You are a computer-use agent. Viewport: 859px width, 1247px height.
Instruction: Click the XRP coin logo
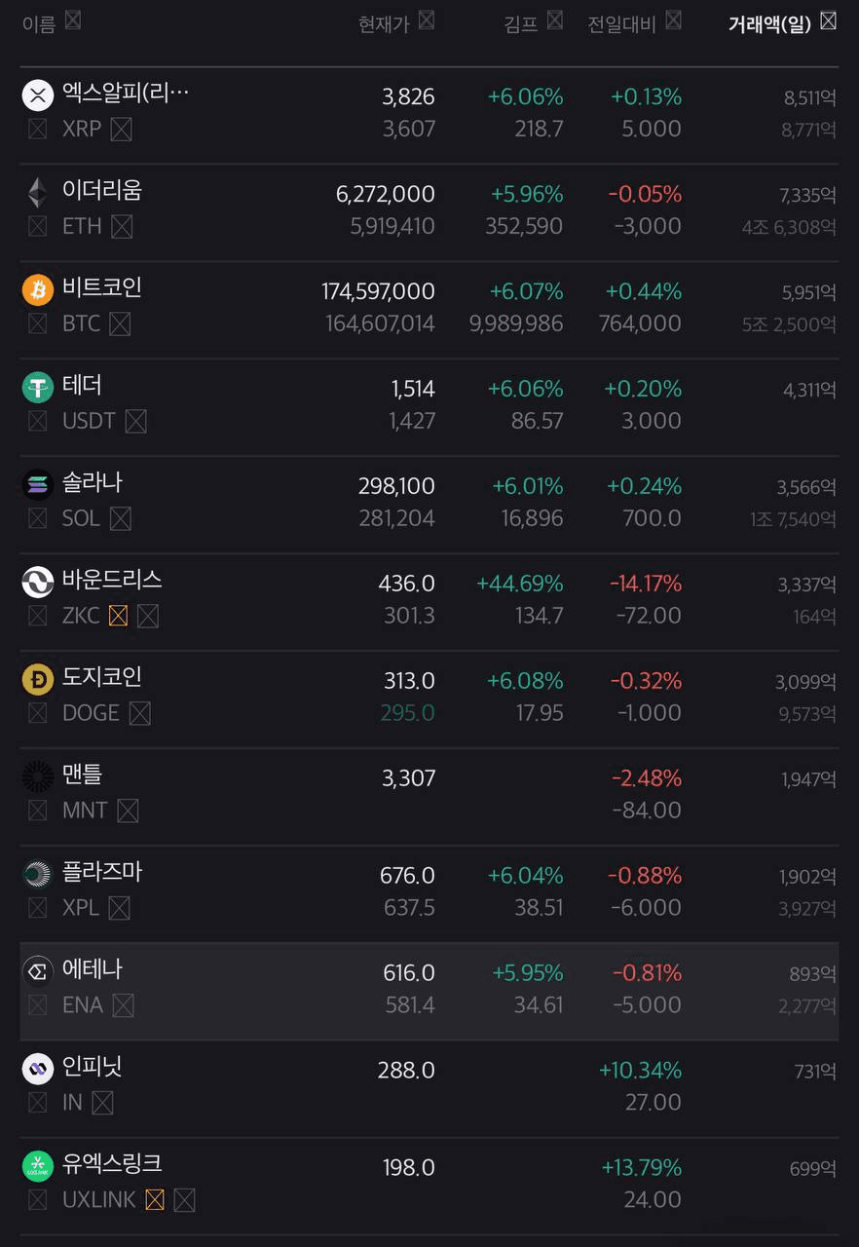pos(38,95)
